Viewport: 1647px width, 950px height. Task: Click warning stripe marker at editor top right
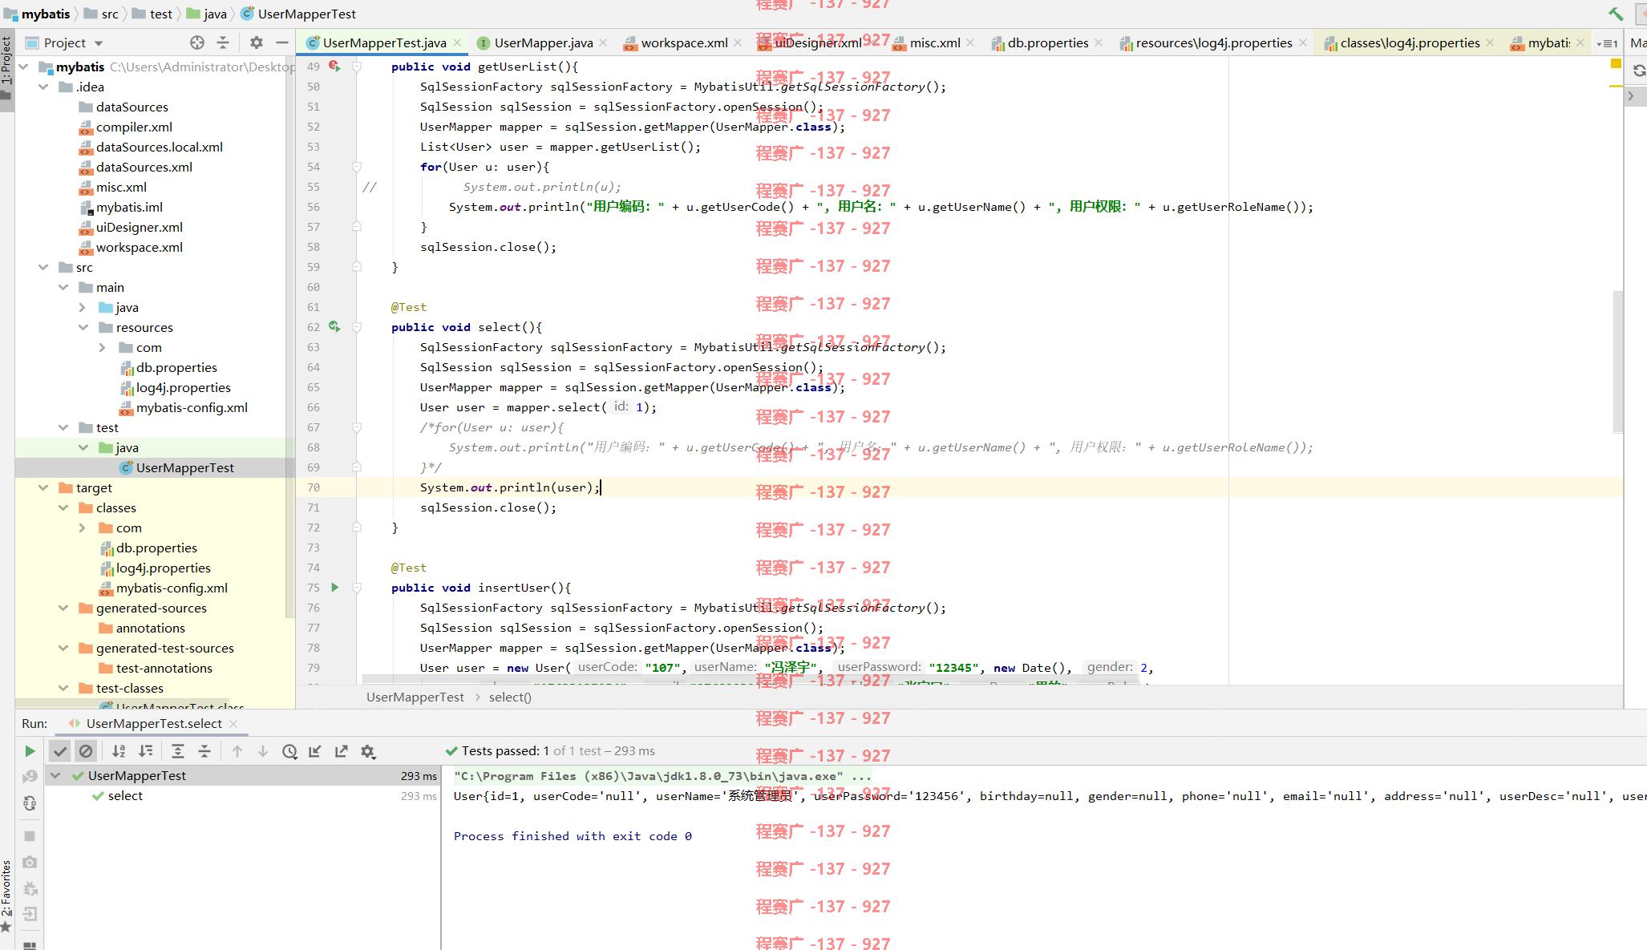click(1616, 63)
